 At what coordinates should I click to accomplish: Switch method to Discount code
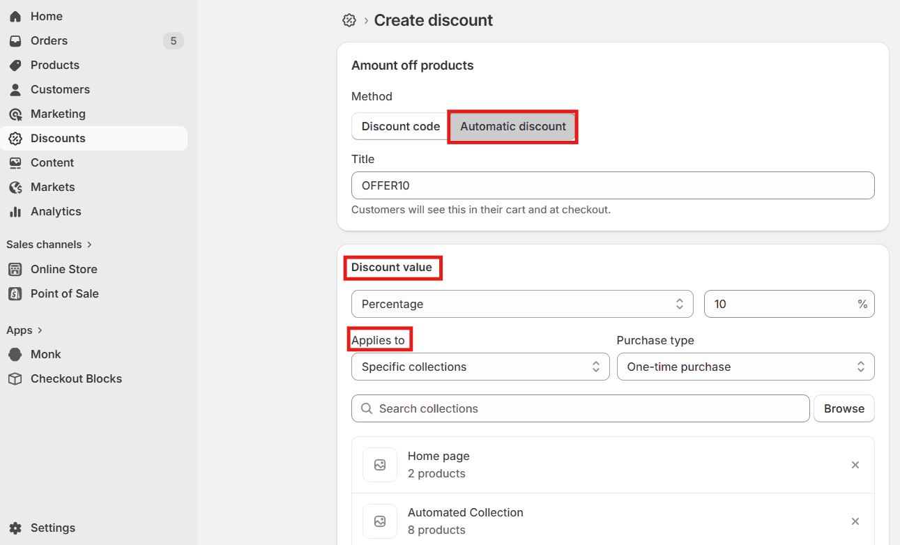click(x=399, y=126)
